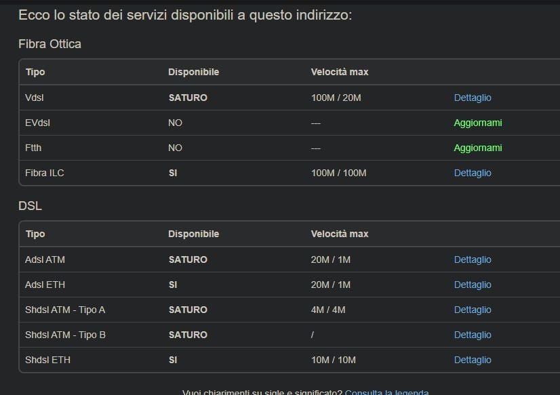Click NO status in Ftth row
The width and height of the screenshot is (560, 395).
(x=175, y=148)
